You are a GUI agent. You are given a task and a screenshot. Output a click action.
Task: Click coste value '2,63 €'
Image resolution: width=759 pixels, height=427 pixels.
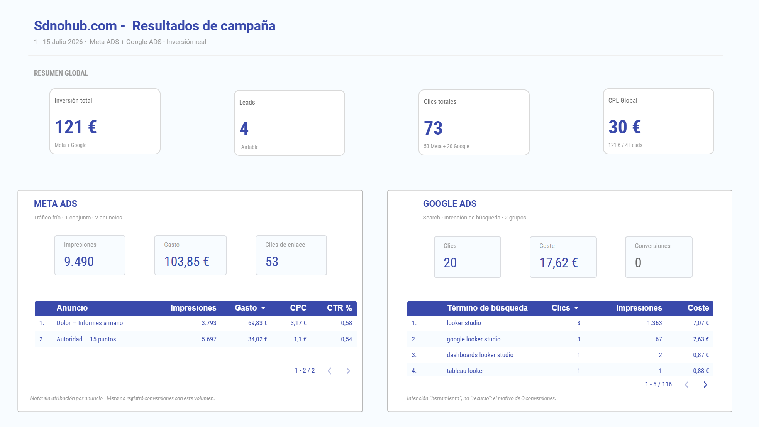[701, 339]
